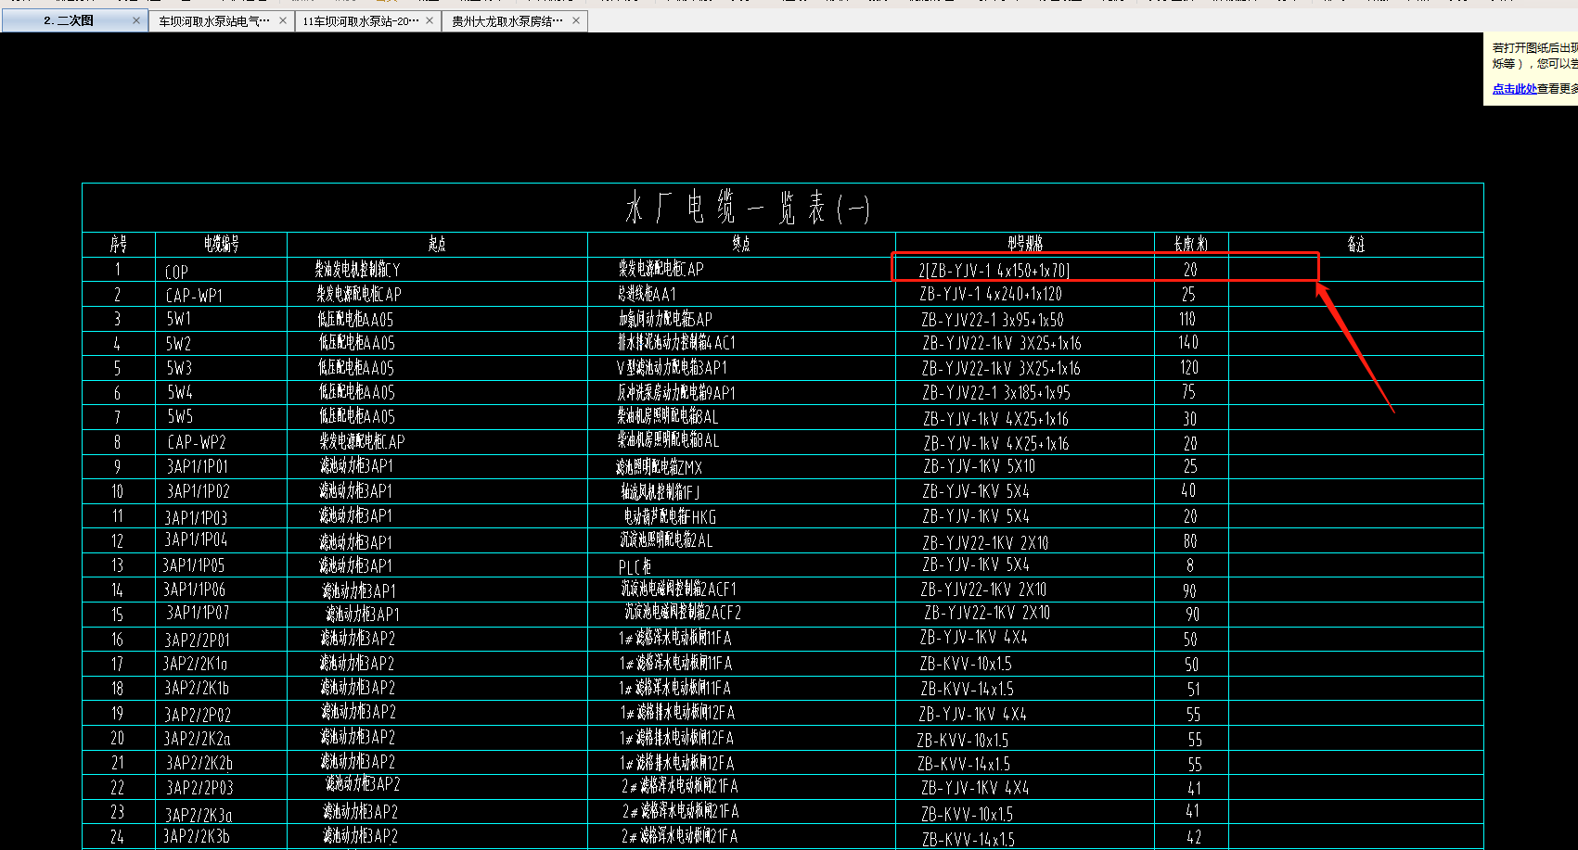Click the 长度(米) column header

pyautogui.click(x=1191, y=244)
